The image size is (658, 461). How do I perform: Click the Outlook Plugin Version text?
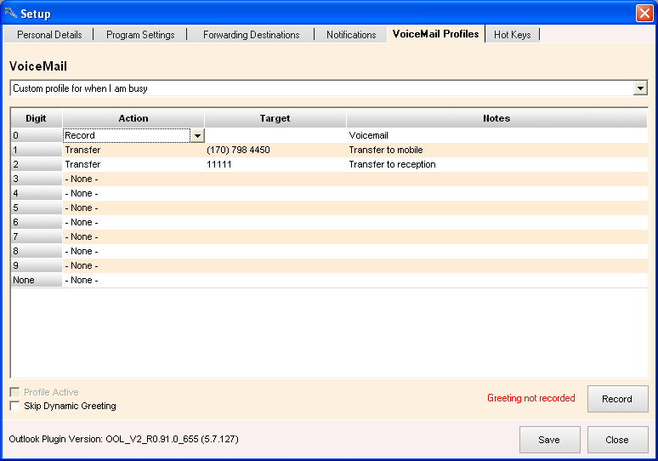coord(123,439)
